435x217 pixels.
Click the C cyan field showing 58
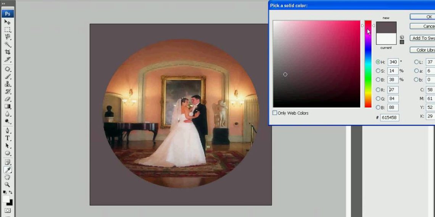point(430,90)
